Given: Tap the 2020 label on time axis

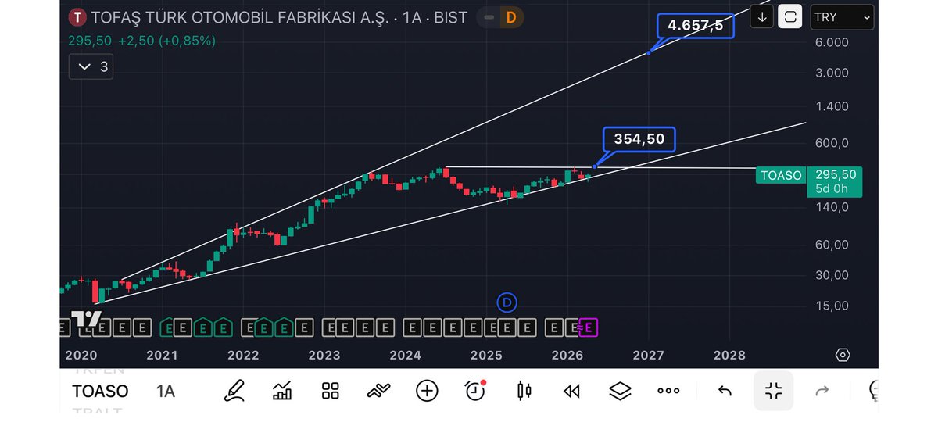Looking at the screenshot, I should [x=80, y=355].
